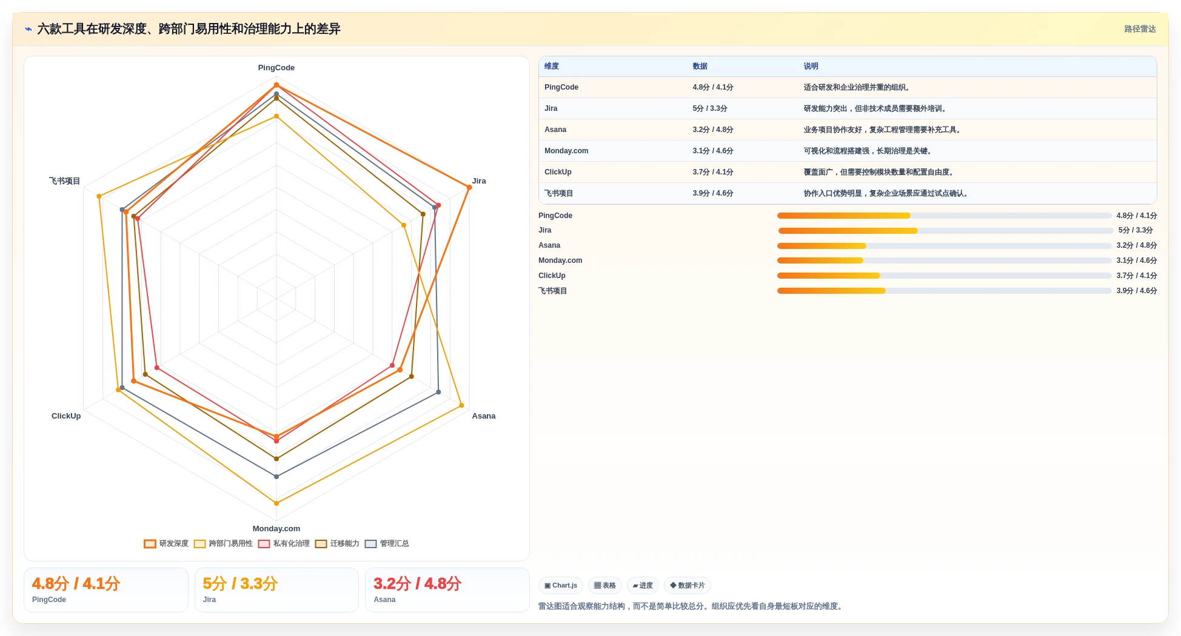Toggle the 研发深度 legend series
Image resolution: width=1181 pixels, height=636 pixels.
[x=166, y=543]
